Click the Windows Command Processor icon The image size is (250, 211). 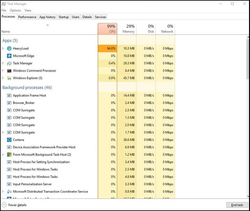click(9, 71)
